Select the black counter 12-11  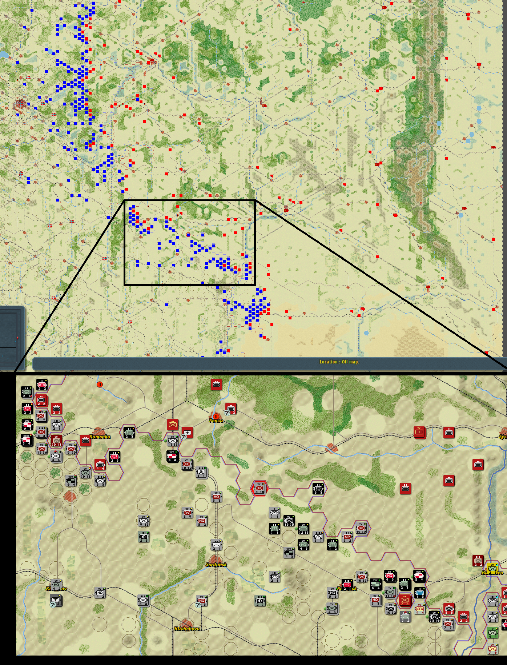point(303,529)
